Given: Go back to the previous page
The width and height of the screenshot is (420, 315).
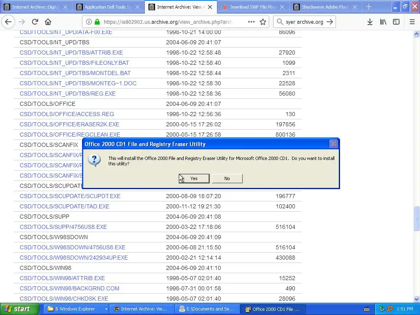Looking at the screenshot, I should point(8,22).
